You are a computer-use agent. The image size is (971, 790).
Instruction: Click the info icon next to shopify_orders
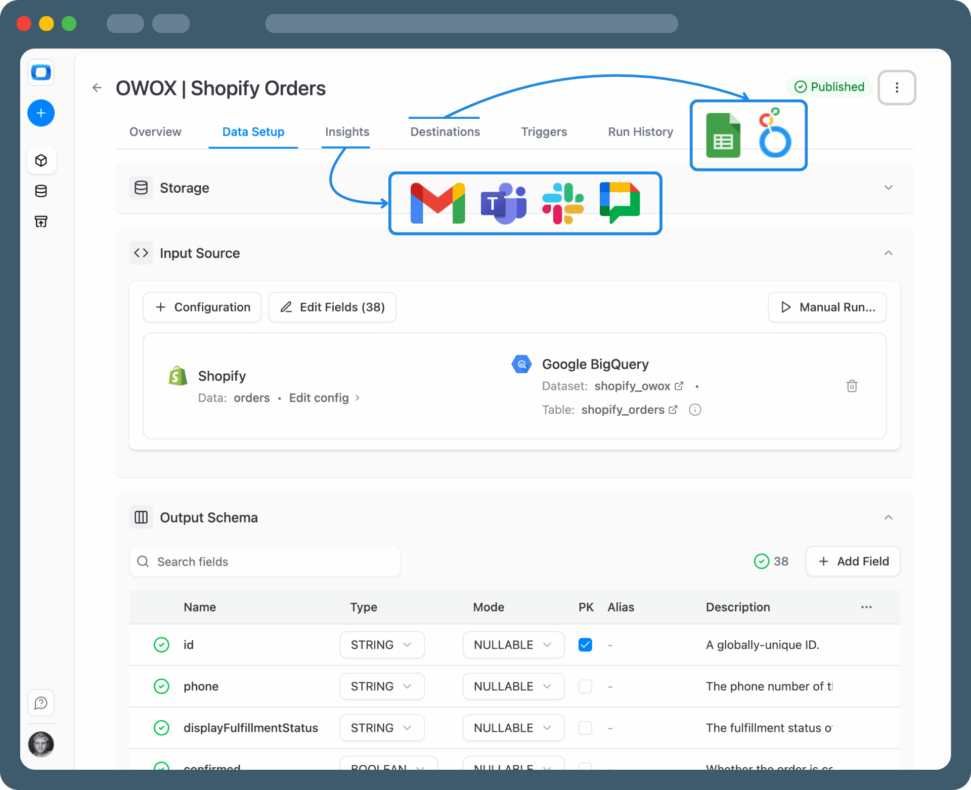(x=695, y=410)
